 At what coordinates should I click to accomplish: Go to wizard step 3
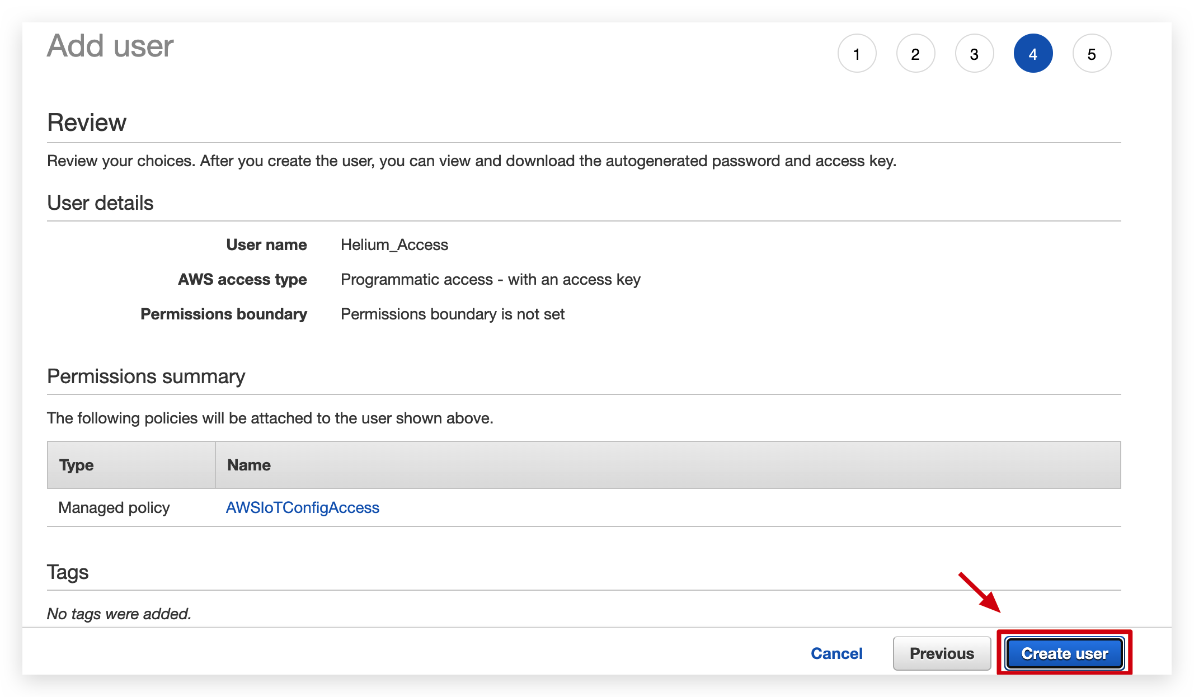(974, 54)
